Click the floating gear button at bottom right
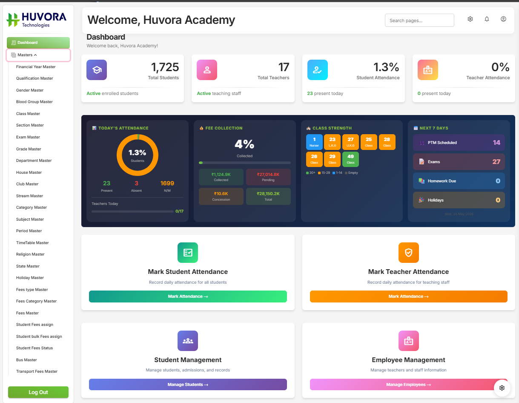 (x=502, y=388)
